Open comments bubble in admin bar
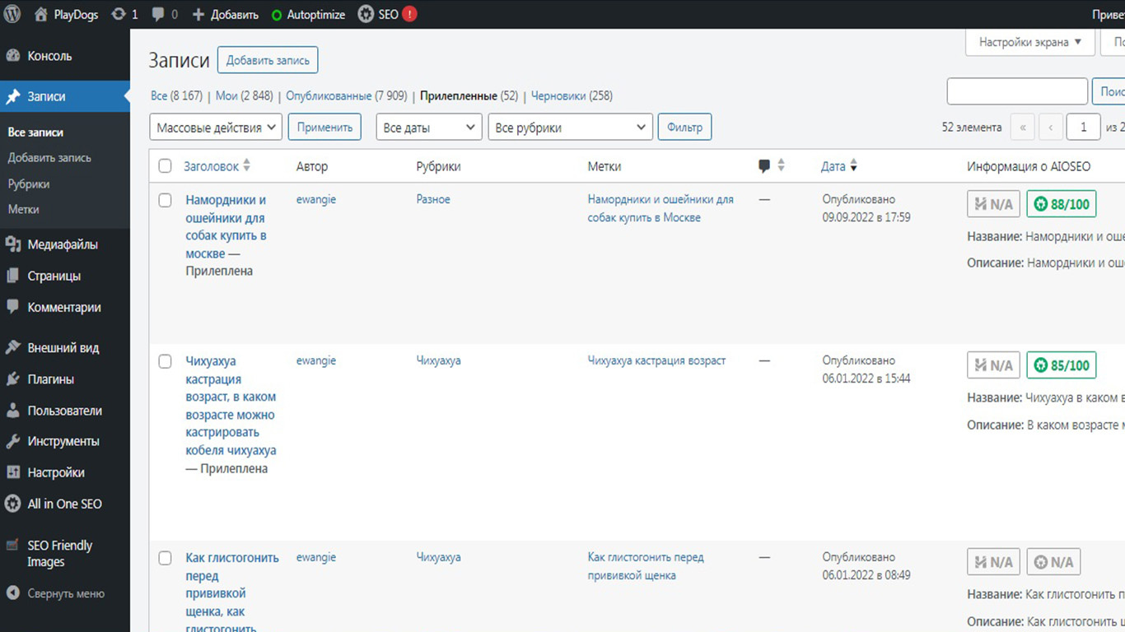This screenshot has height=632, width=1125. pos(159,14)
